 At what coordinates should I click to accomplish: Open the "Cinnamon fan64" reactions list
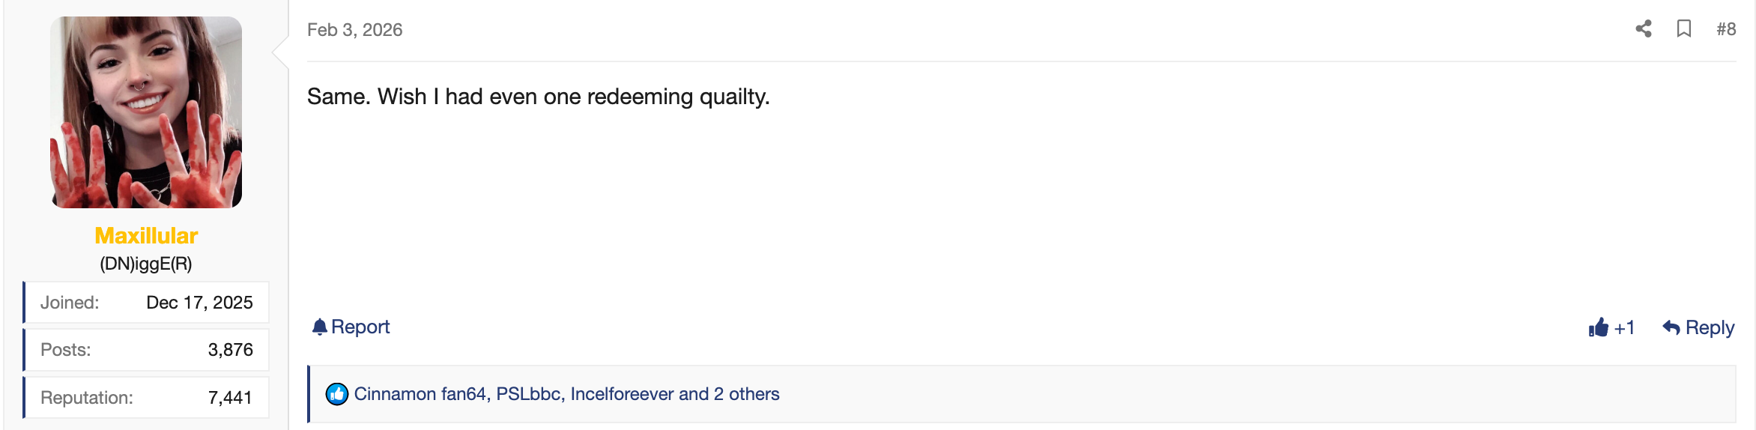point(420,394)
